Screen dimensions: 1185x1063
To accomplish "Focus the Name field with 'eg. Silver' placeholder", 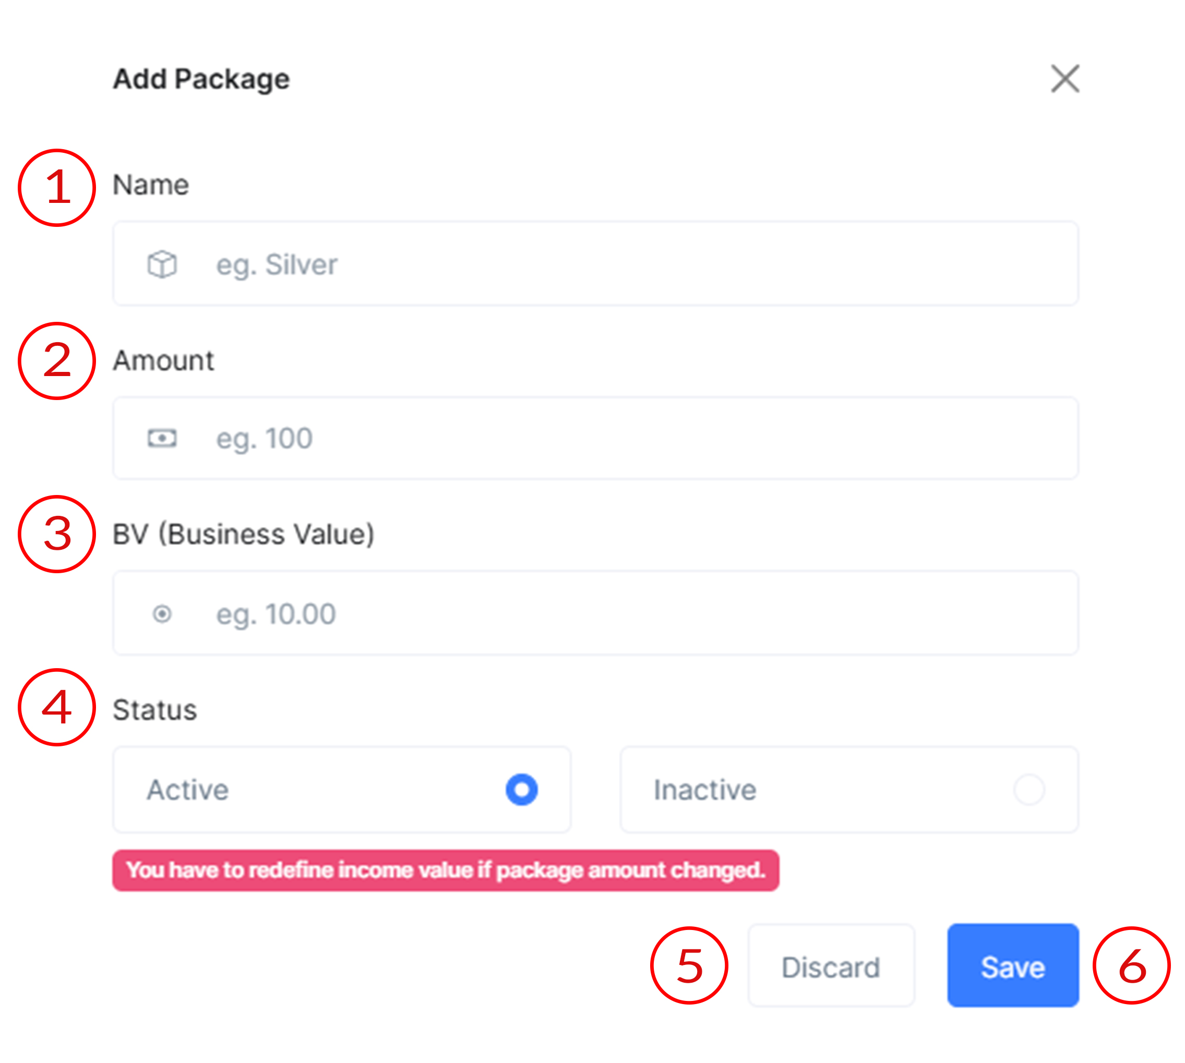I will click(614, 264).
